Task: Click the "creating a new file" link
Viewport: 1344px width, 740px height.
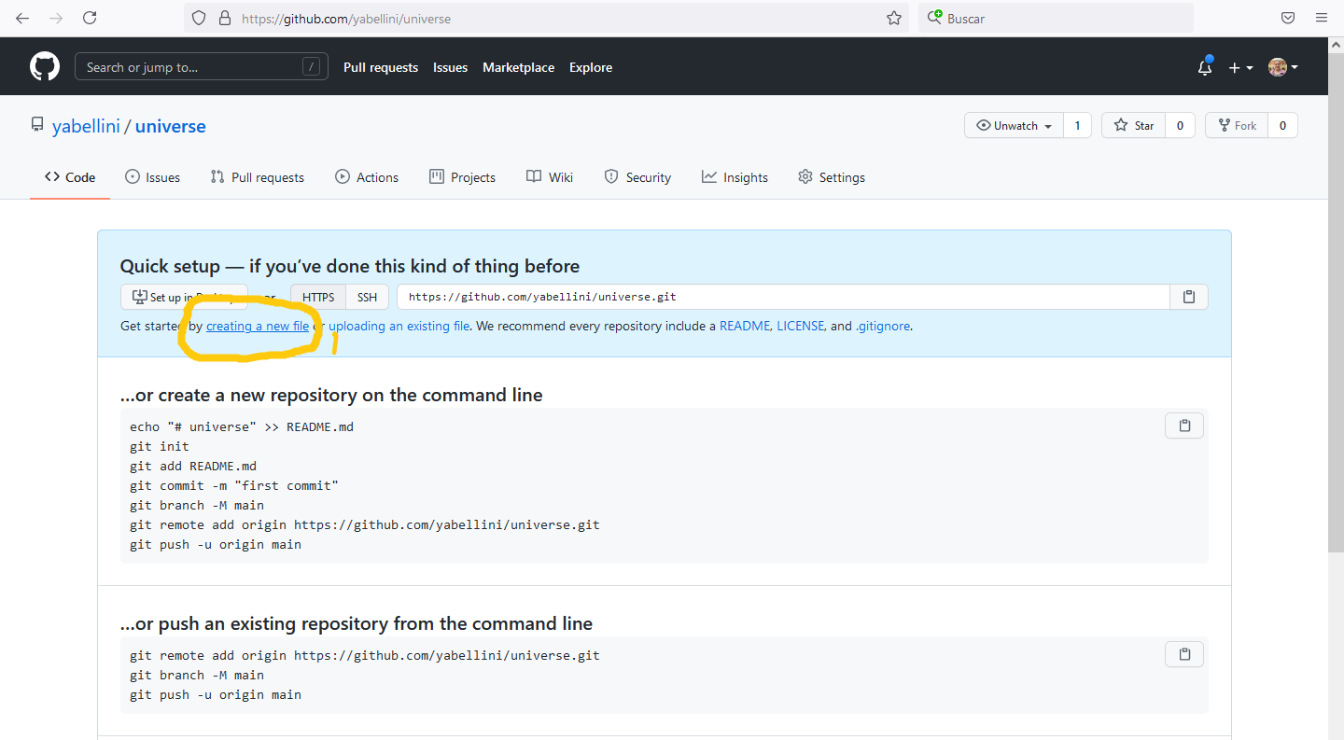Action: pyautogui.click(x=258, y=327)
